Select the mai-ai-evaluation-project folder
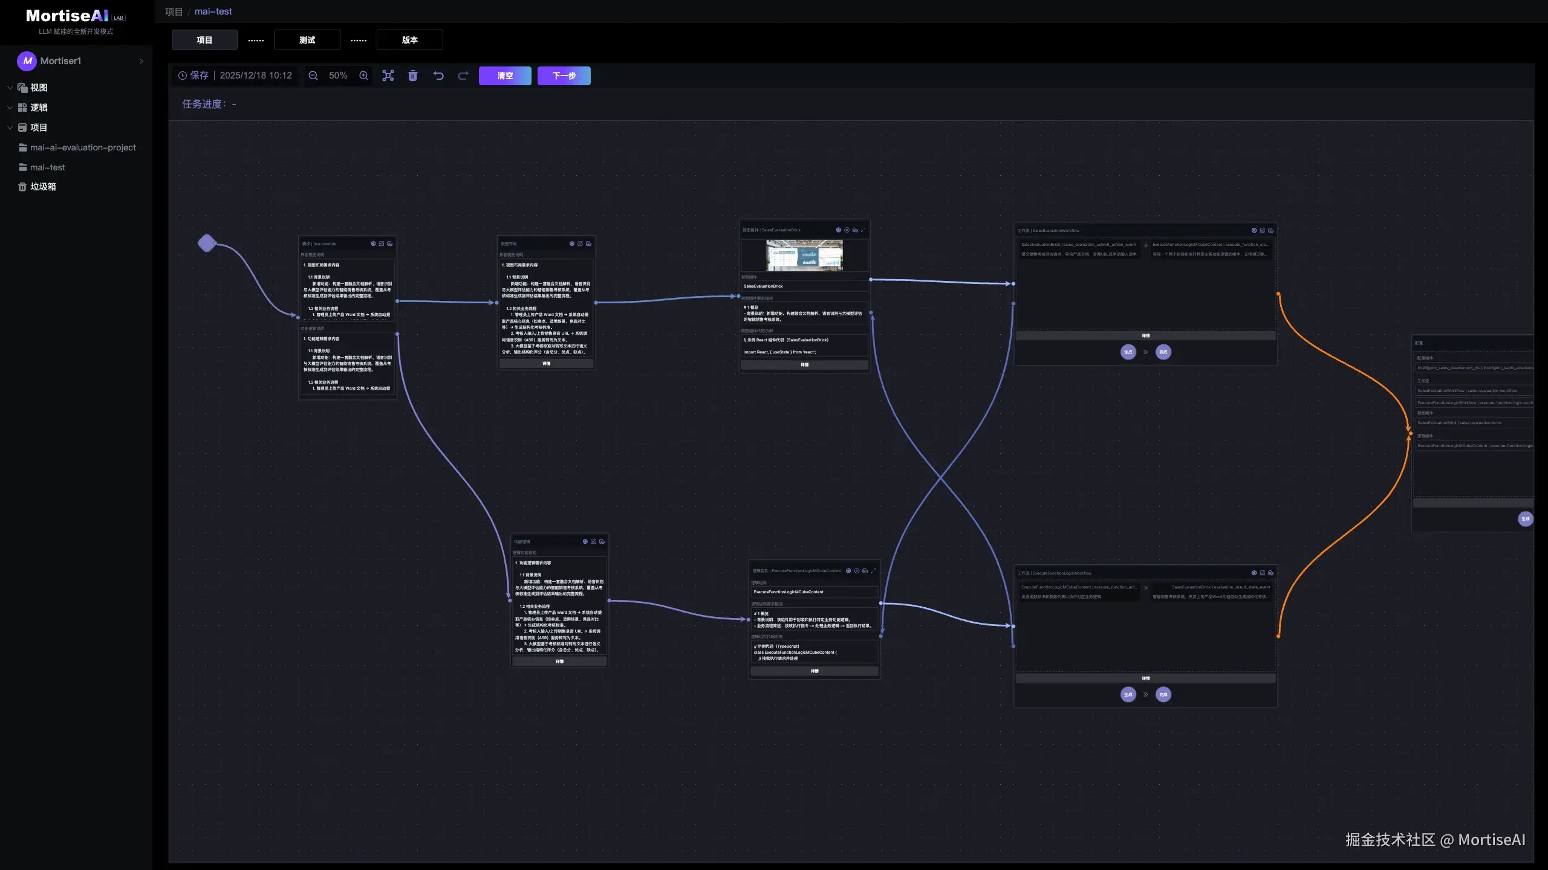The height and width of the screenshot is (870, 1548). [83, 147]
